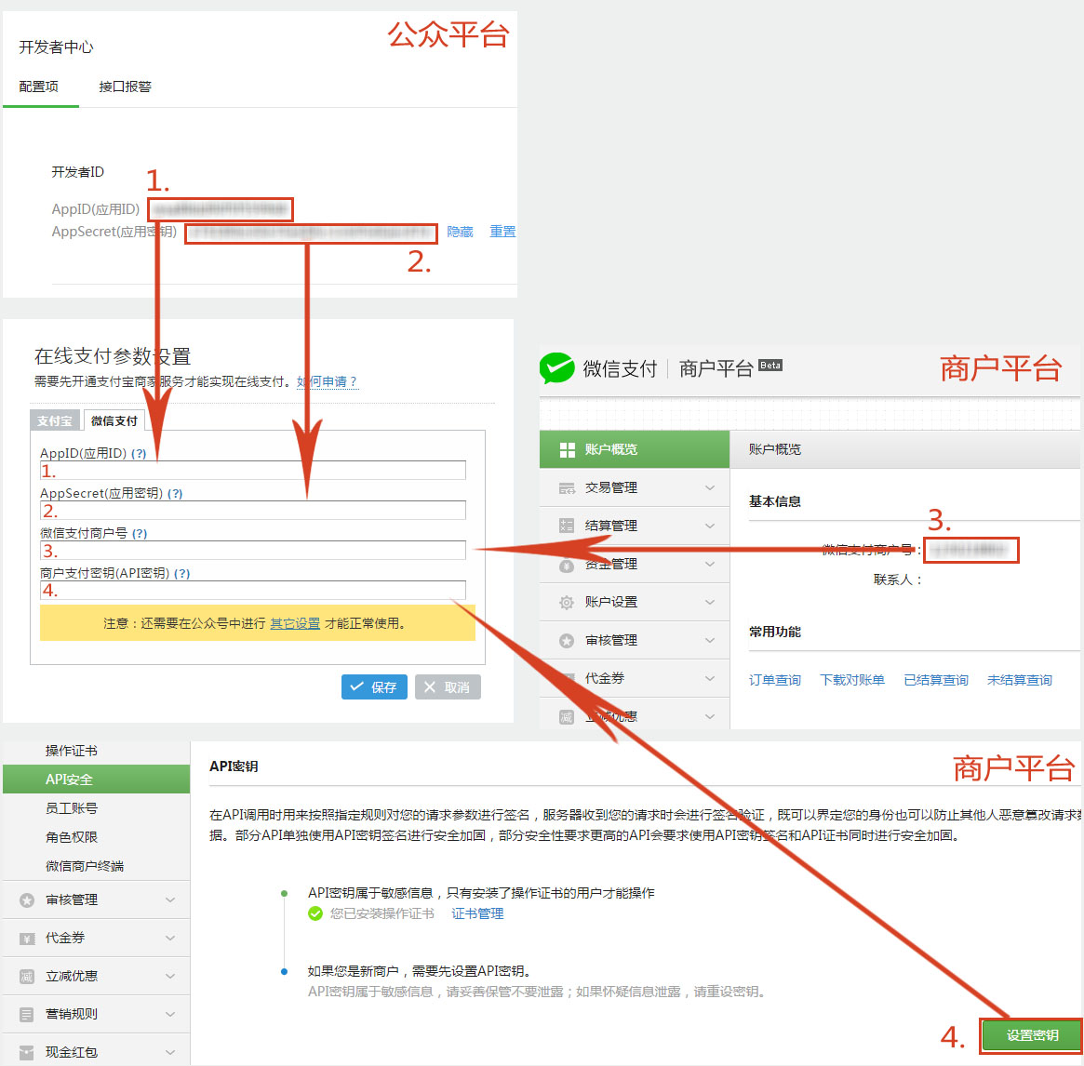This screenshot has height=1066, width=1084.
Task: Open the 操作证书 sidebar item
Action: [72, 752]
